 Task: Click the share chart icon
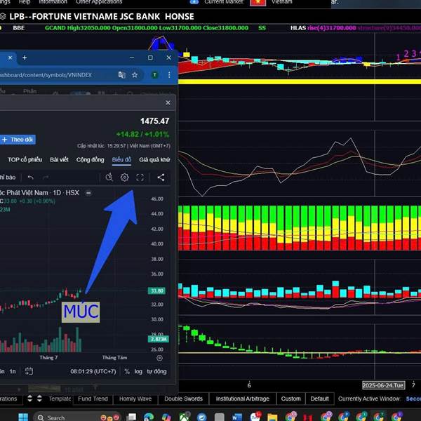[x=161, y=178]
